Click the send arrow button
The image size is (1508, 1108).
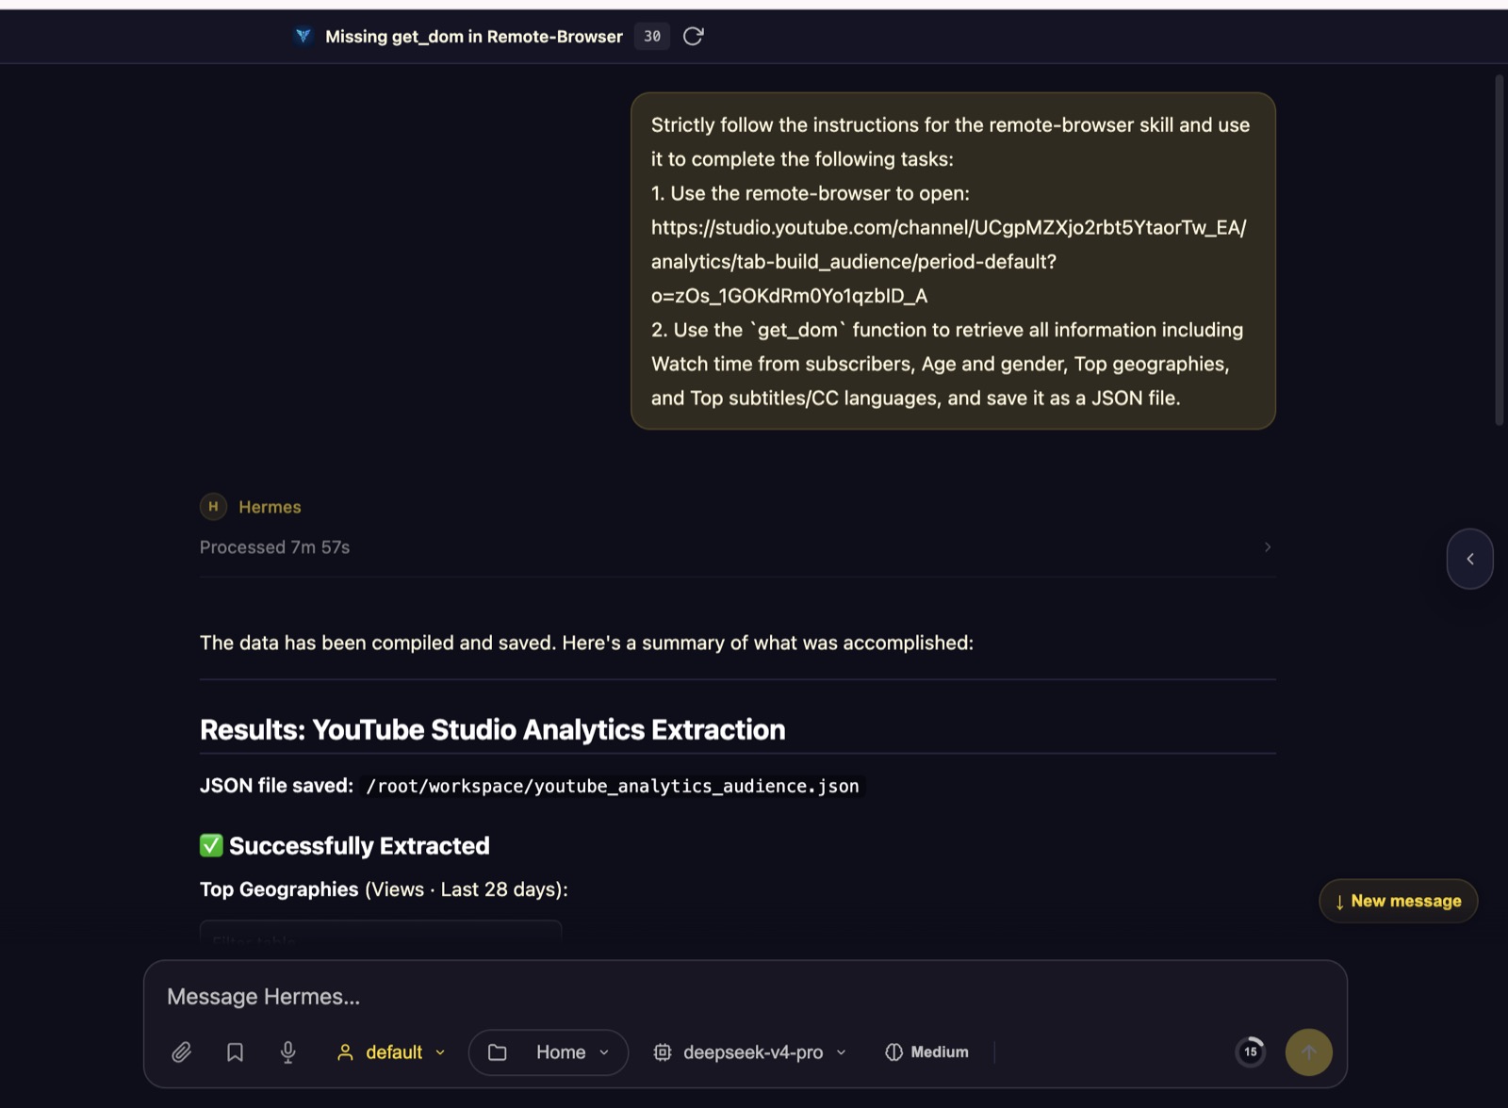click(1308, 1051)
